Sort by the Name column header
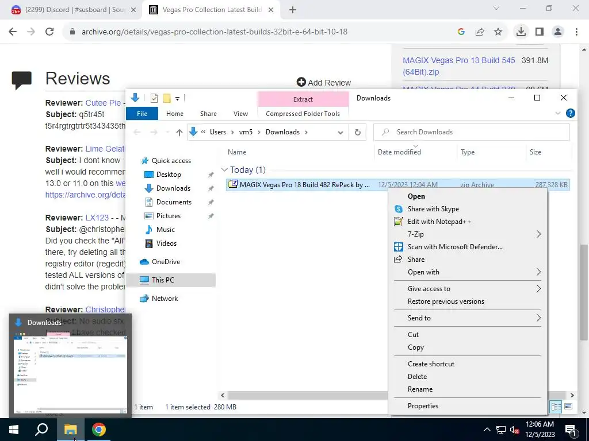 (299, 152)
